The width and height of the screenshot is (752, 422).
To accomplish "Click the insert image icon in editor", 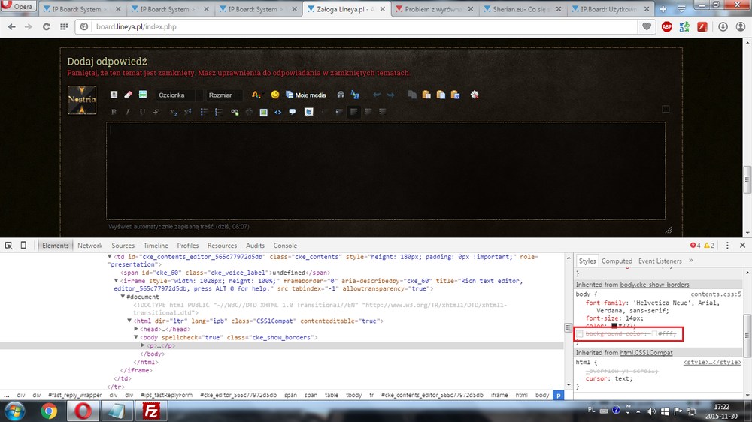I will tap(263, 112).
